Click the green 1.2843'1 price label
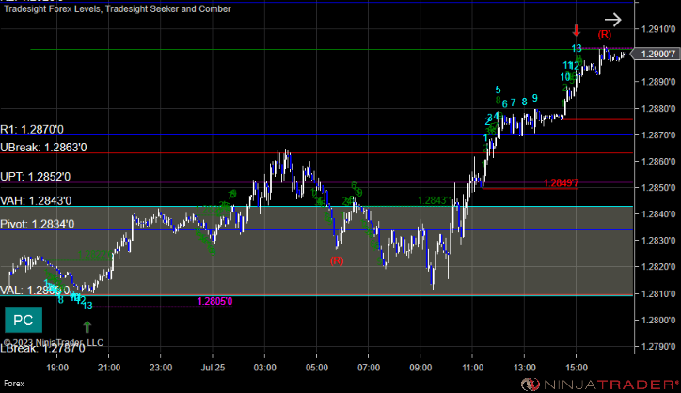681x393 pixels. click(x=436, y=200)
